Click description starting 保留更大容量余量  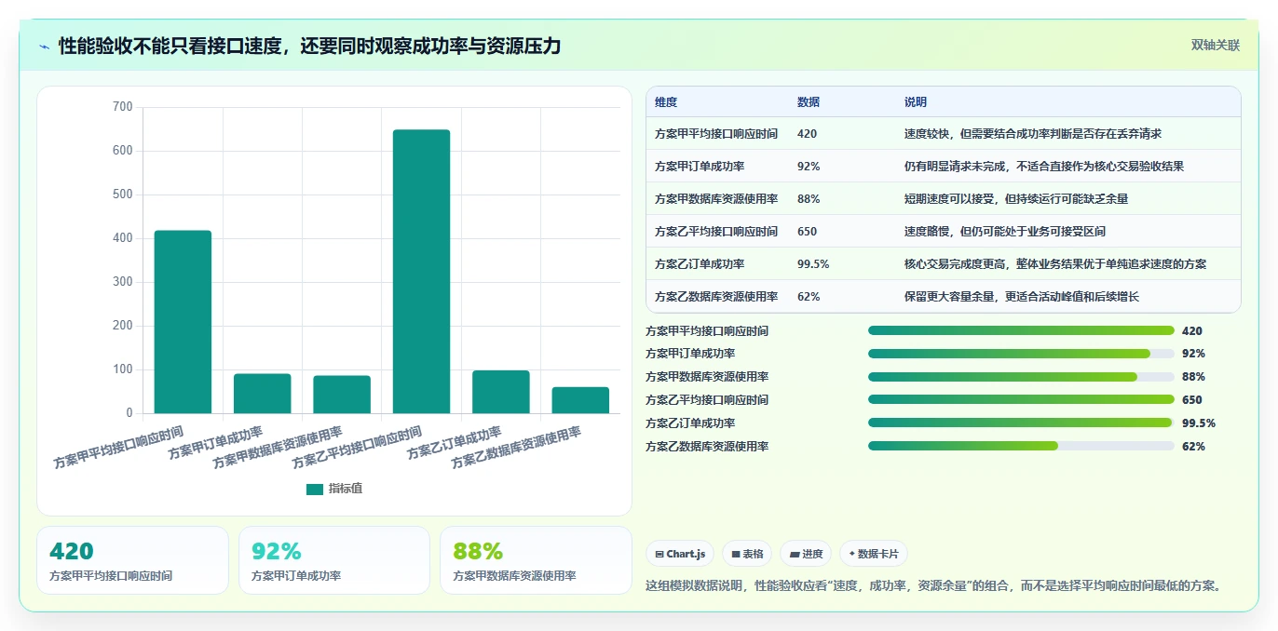pos(1022,297)
